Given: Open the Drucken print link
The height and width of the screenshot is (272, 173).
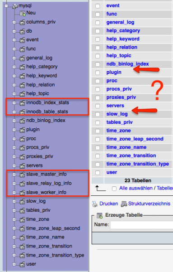Looking at the screenshot, I should [x=109, y=204].
